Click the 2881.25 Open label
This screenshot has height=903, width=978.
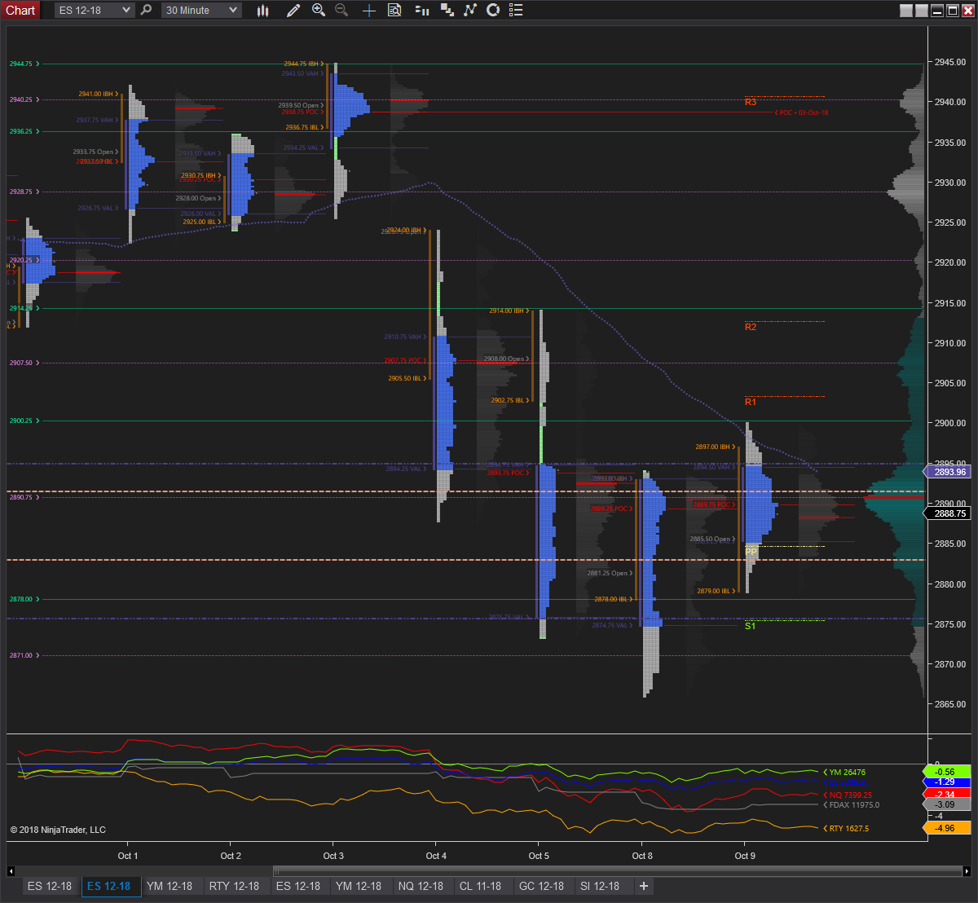click(608, 573)
